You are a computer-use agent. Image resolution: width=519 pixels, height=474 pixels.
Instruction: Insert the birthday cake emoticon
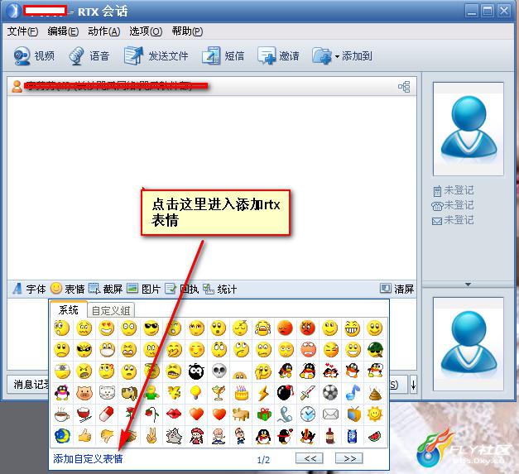pos(241,393)
